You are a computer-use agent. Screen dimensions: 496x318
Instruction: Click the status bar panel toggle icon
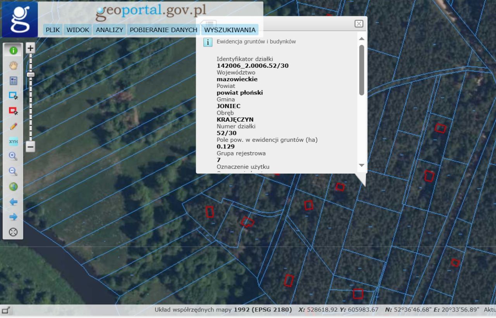pyautogui.click(x=7, y=310)
